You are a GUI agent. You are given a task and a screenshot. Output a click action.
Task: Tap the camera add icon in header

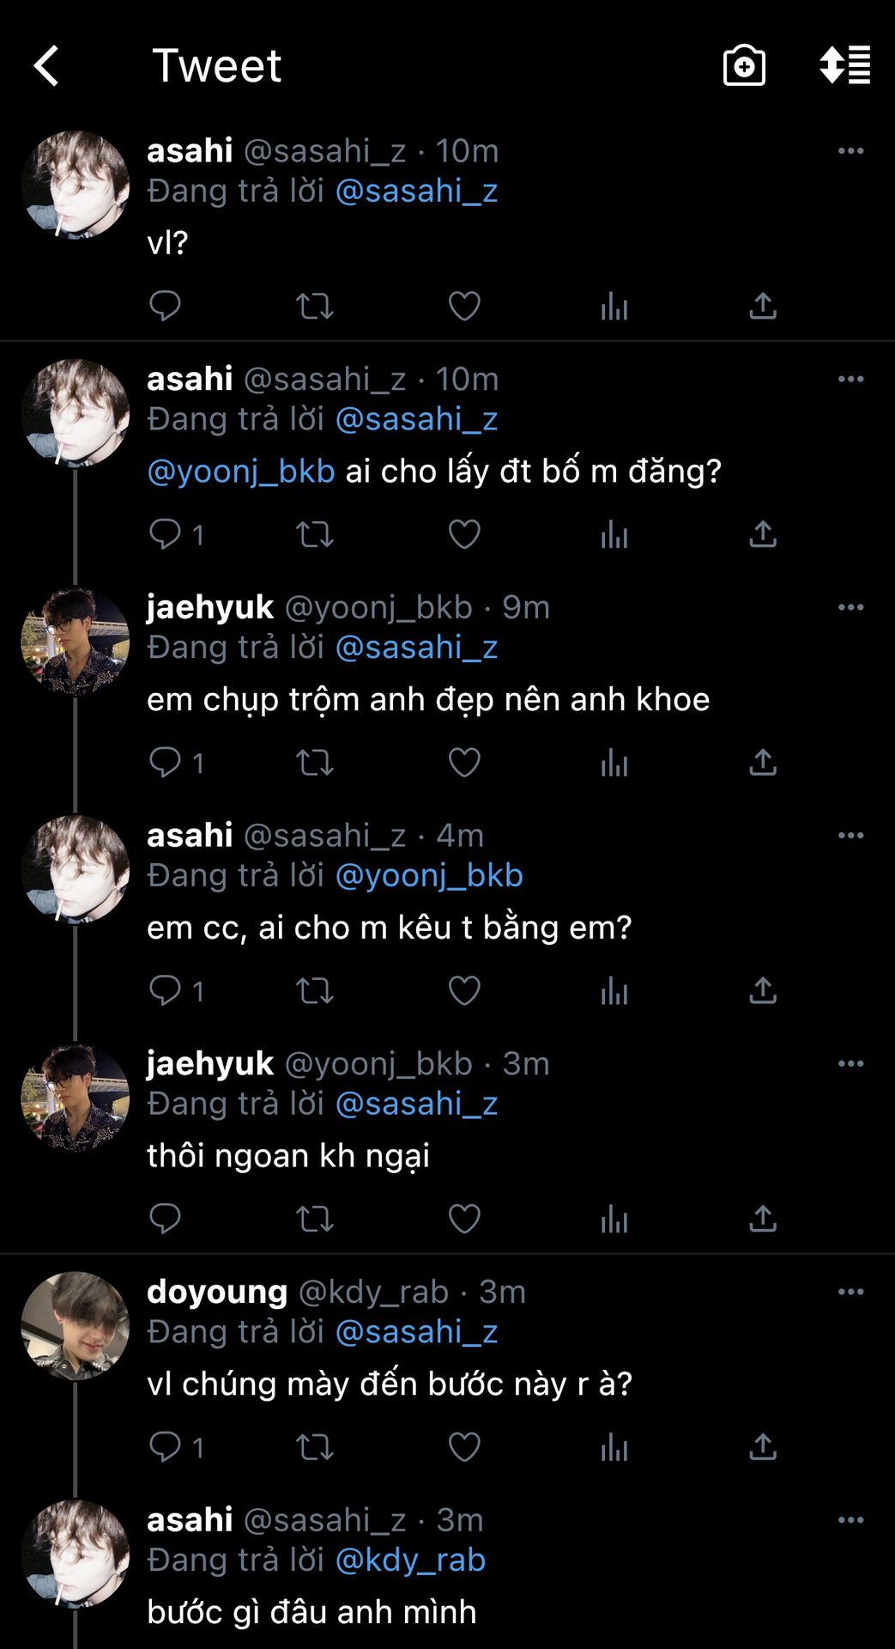(x=744, y=65)
